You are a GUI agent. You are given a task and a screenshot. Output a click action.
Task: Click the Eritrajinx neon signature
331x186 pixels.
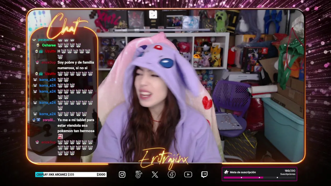(164, 158)
